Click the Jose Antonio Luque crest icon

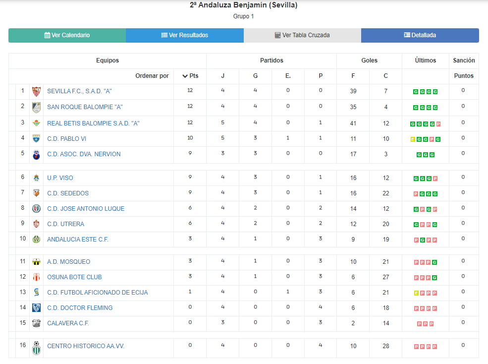coord(36,208)
